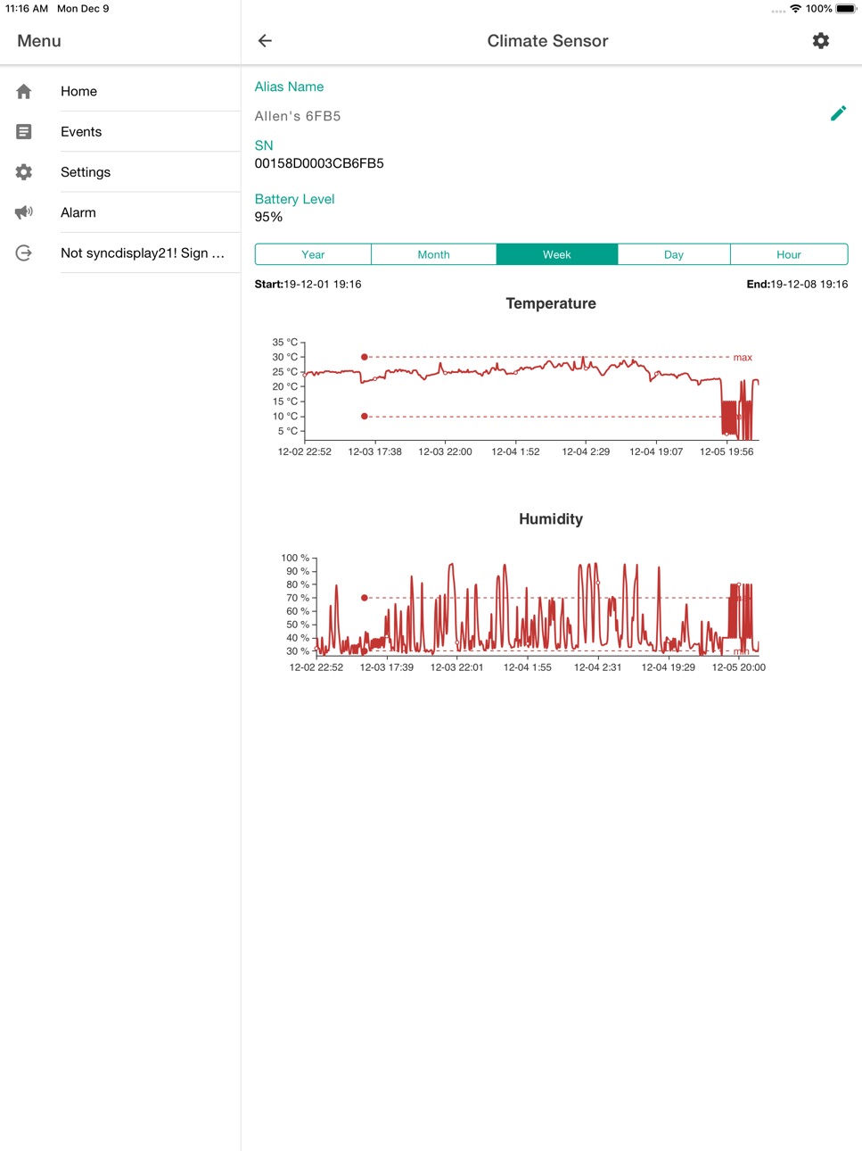
Task: Click the Allen's 6FB5 alias field
Action: (x=298, y=116)
